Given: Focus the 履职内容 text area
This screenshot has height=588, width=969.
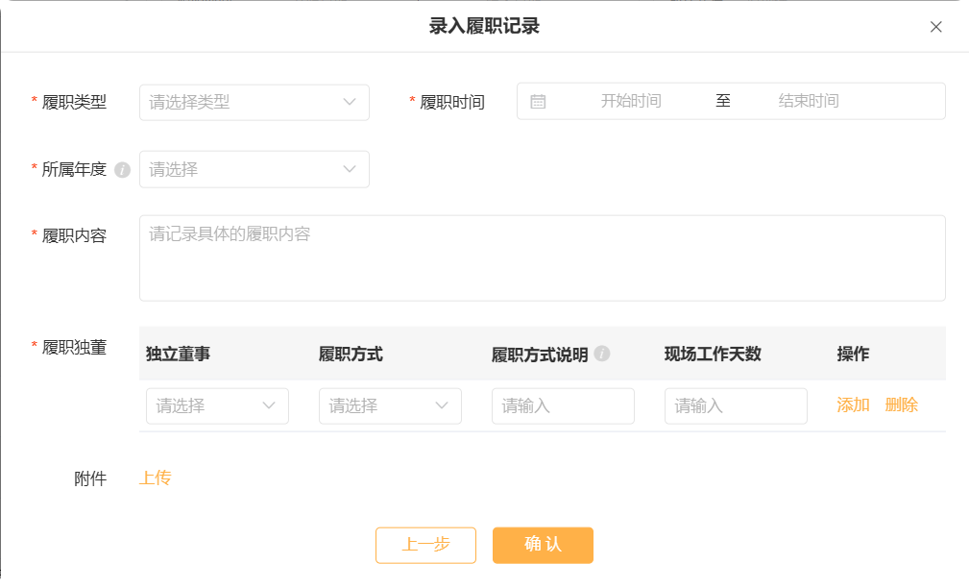Looking at the screenshot, I should pyautogui.click(x=542, y=257).
